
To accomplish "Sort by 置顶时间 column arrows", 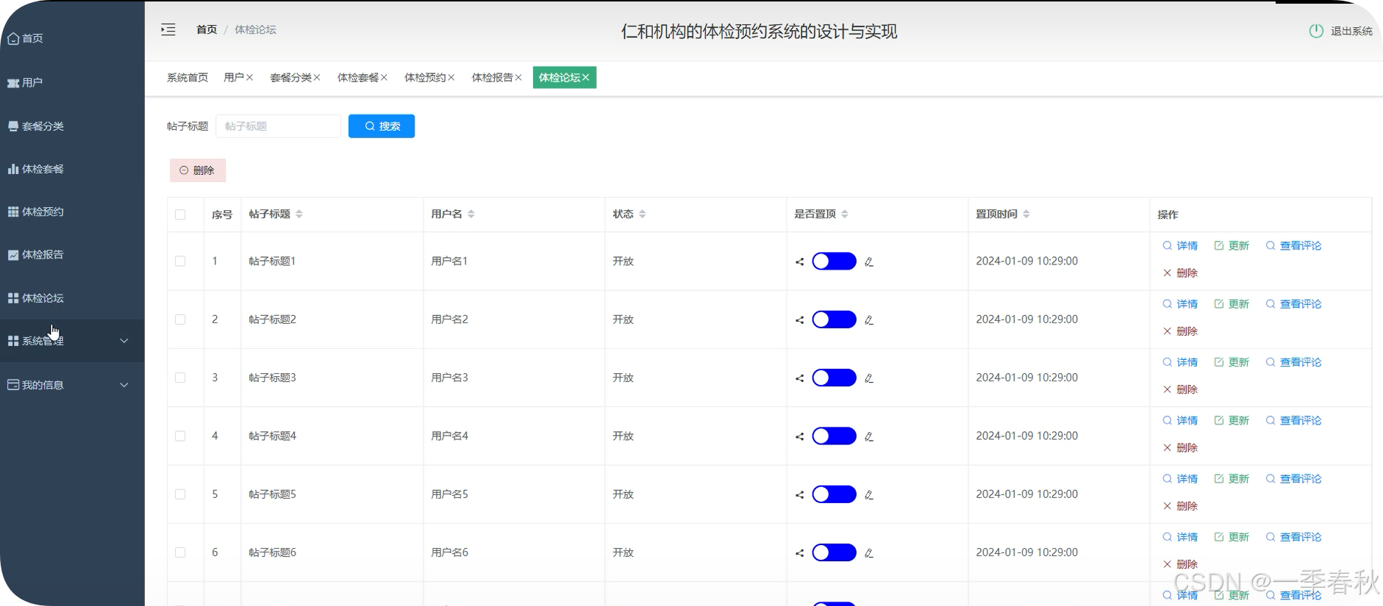I will (x=1026, y=214).
